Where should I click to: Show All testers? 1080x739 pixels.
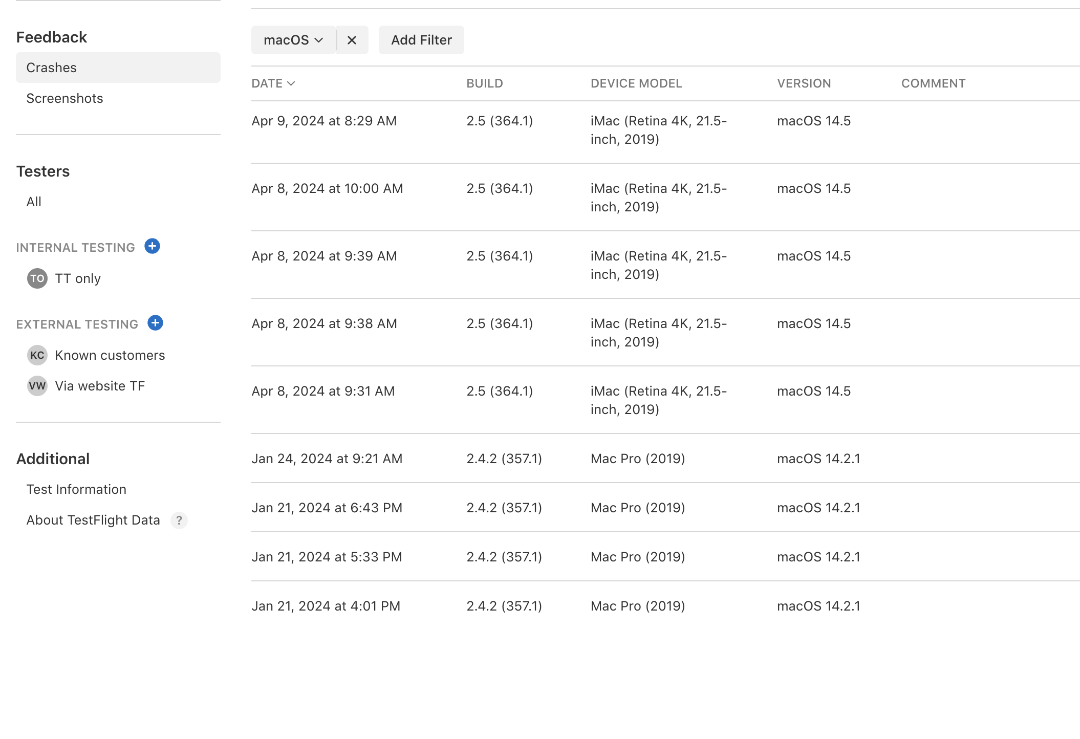coord(34,202)
